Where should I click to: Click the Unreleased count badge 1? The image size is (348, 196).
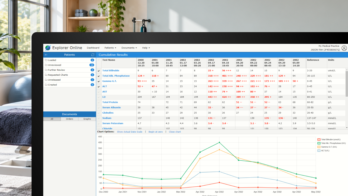pos(92,80)
